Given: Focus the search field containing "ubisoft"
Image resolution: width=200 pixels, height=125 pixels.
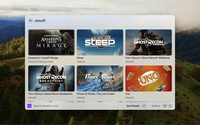Looking at the screenshot, I should 94,21.
